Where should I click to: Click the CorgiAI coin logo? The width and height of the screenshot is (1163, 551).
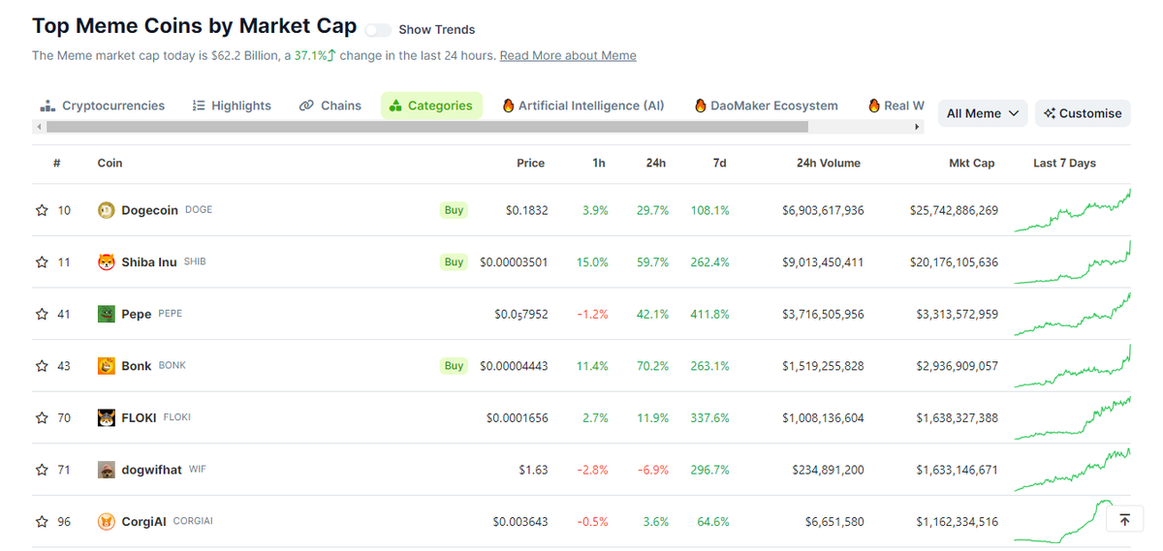click(x=107, y=522)
